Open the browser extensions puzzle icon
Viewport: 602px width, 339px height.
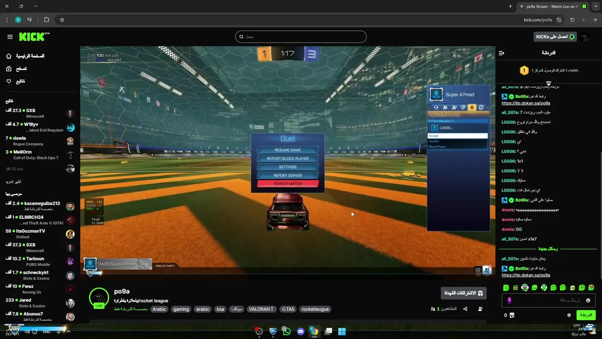coord(46,20)
